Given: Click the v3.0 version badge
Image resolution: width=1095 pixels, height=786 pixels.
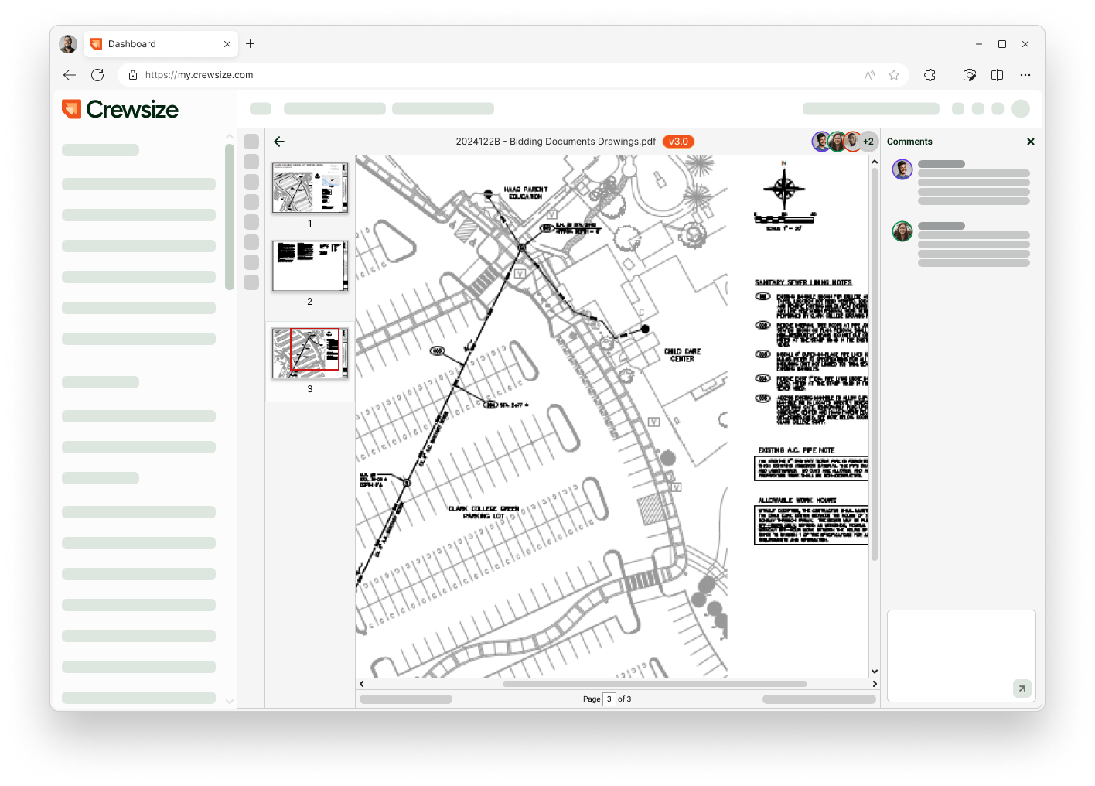Looking at the screenshot, I should 678,142.
